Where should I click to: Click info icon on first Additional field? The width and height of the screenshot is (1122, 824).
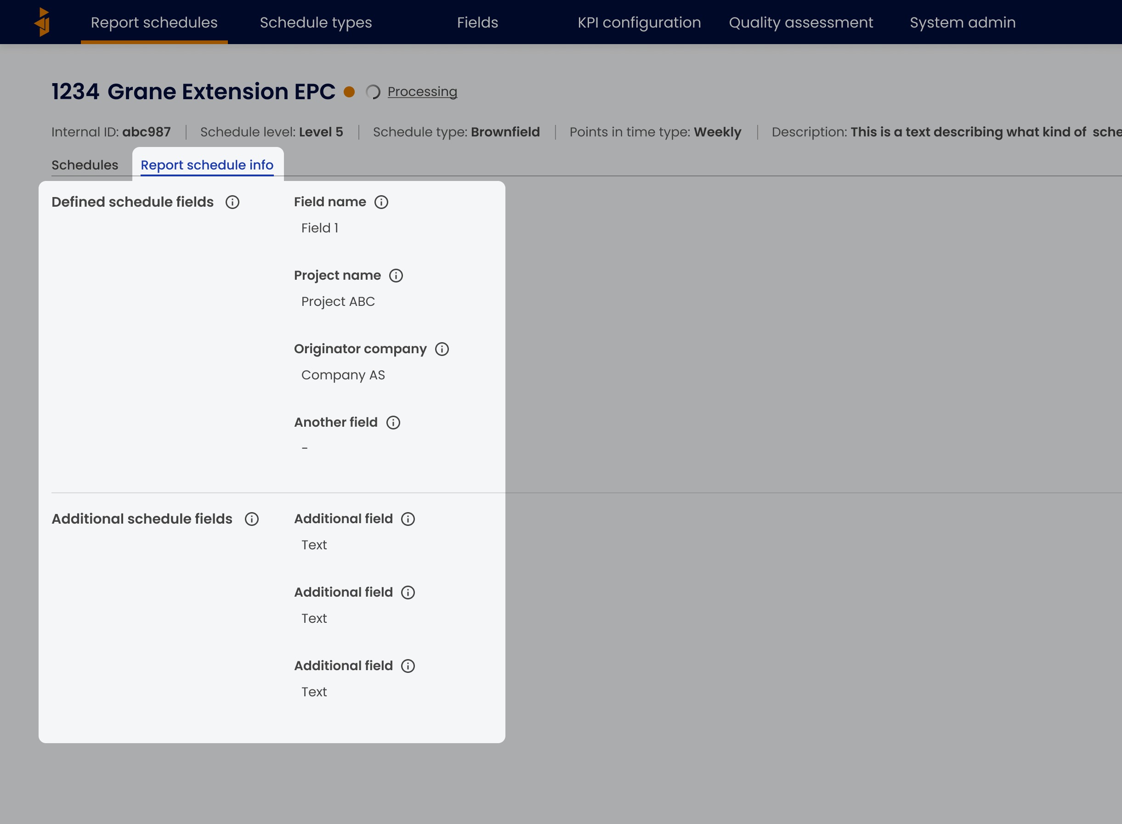coord(408,519)
